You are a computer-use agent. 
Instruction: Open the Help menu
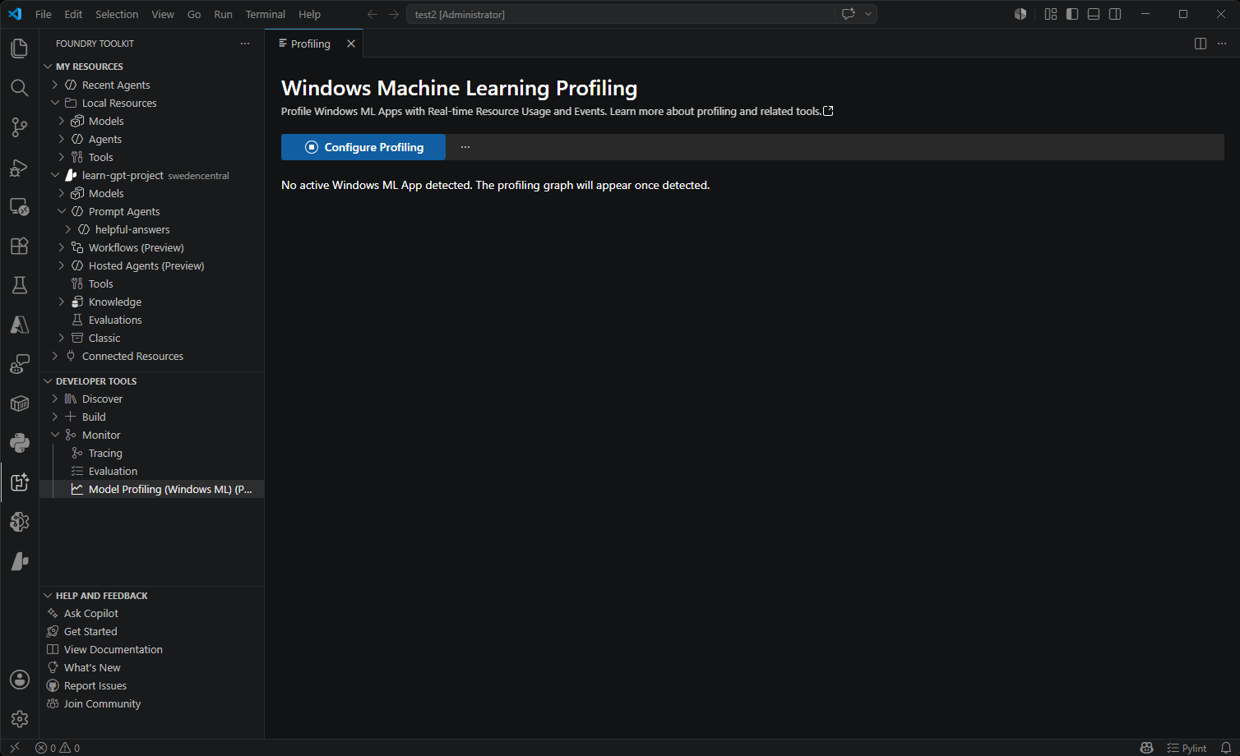309,14
